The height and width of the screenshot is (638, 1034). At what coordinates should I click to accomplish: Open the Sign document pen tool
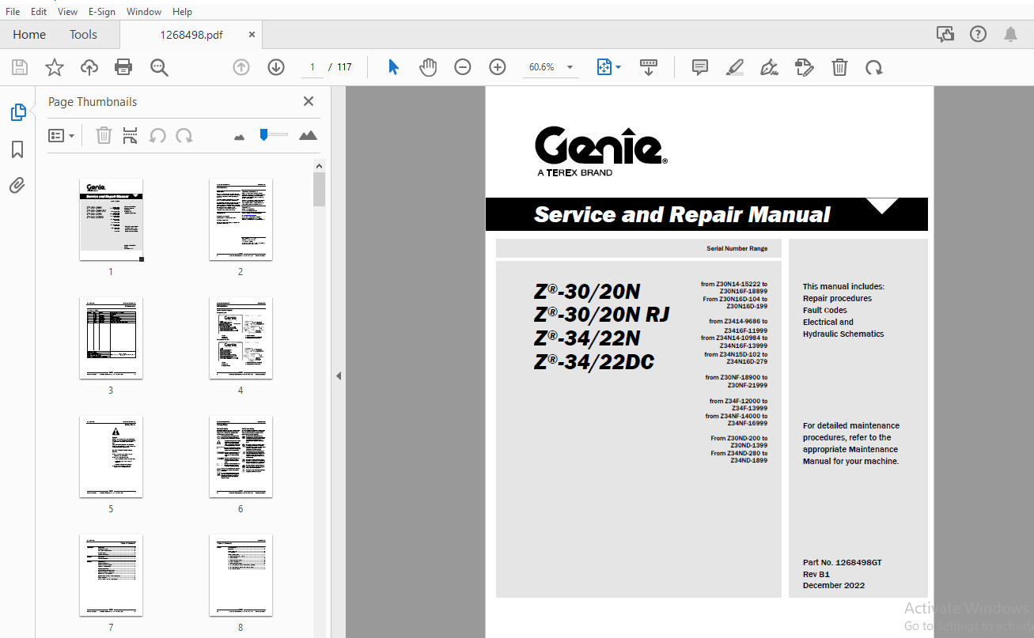tap(769, 67)
